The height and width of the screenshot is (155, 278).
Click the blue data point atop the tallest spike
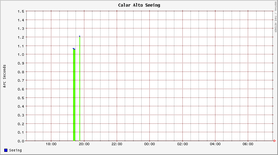coord(80,36)
